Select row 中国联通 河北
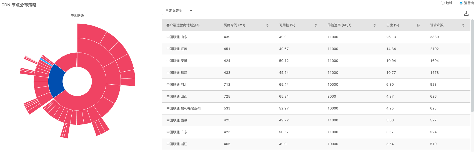The width and height of the screenshot is (476, 154). pos(316,85)
